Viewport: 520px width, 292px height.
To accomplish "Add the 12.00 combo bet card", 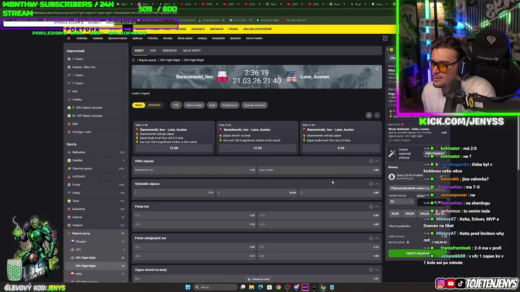I will pyautogui.click(x=258, y=148).
